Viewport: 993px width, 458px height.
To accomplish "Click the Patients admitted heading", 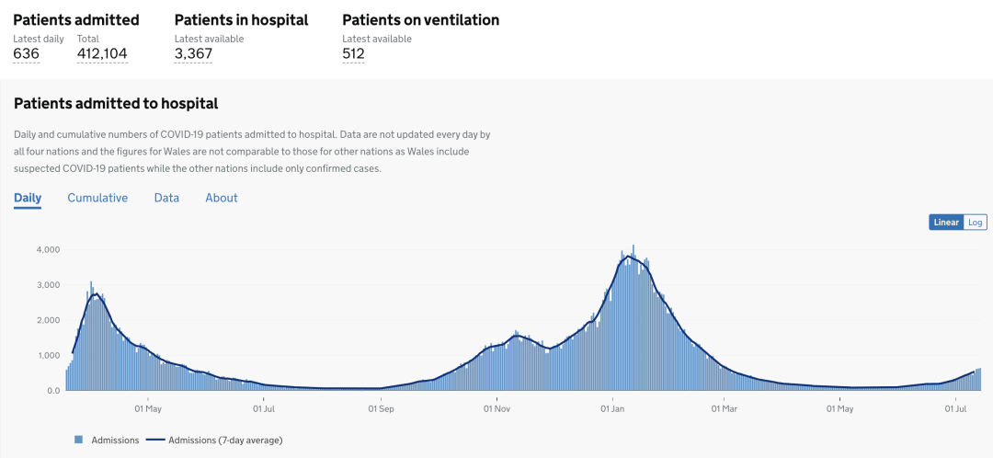I will point(76,20).
